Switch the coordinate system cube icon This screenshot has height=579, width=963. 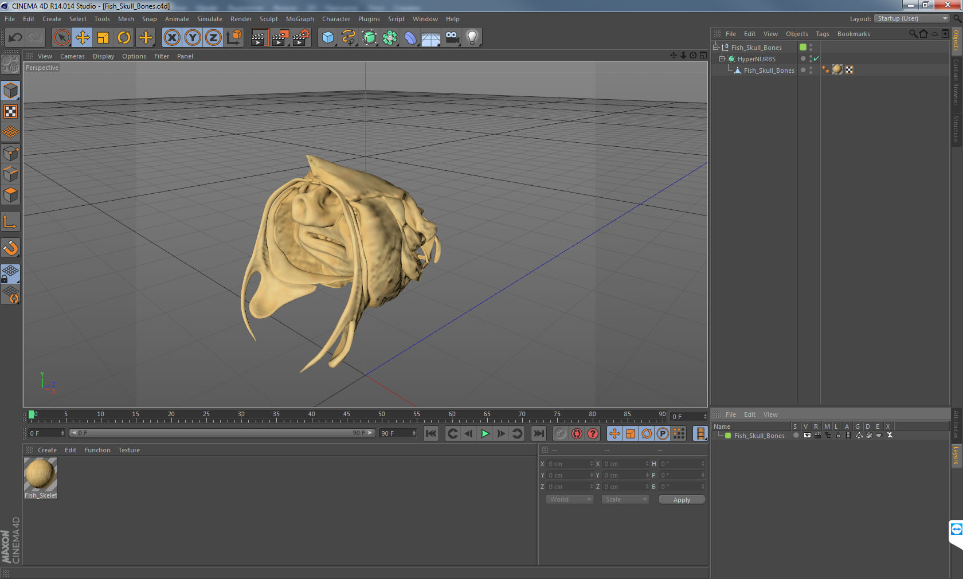click(234, 38)
